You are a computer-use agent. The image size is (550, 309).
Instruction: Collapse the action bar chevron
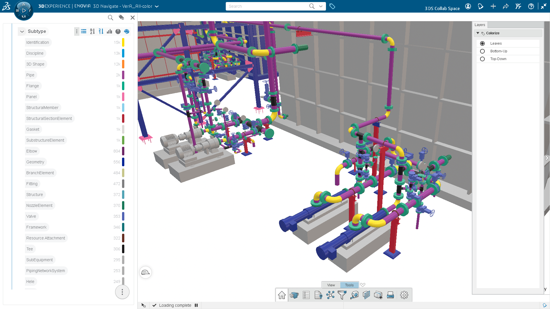click(363, 285)
